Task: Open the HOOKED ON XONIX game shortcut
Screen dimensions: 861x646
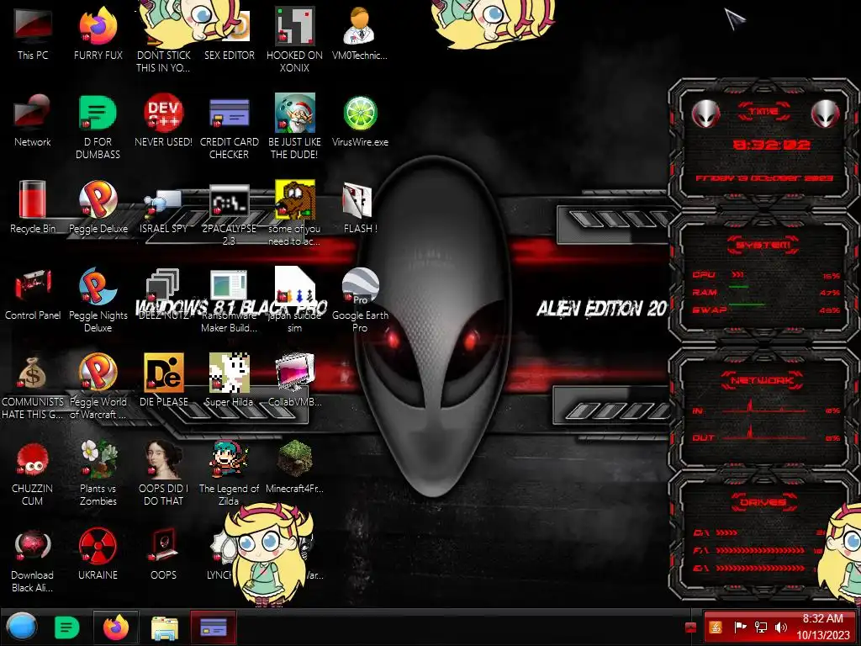Action: click(x=294, y=40)
